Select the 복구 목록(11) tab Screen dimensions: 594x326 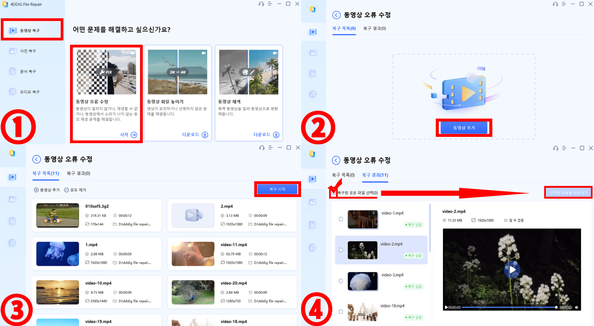[x=46, y=174]
